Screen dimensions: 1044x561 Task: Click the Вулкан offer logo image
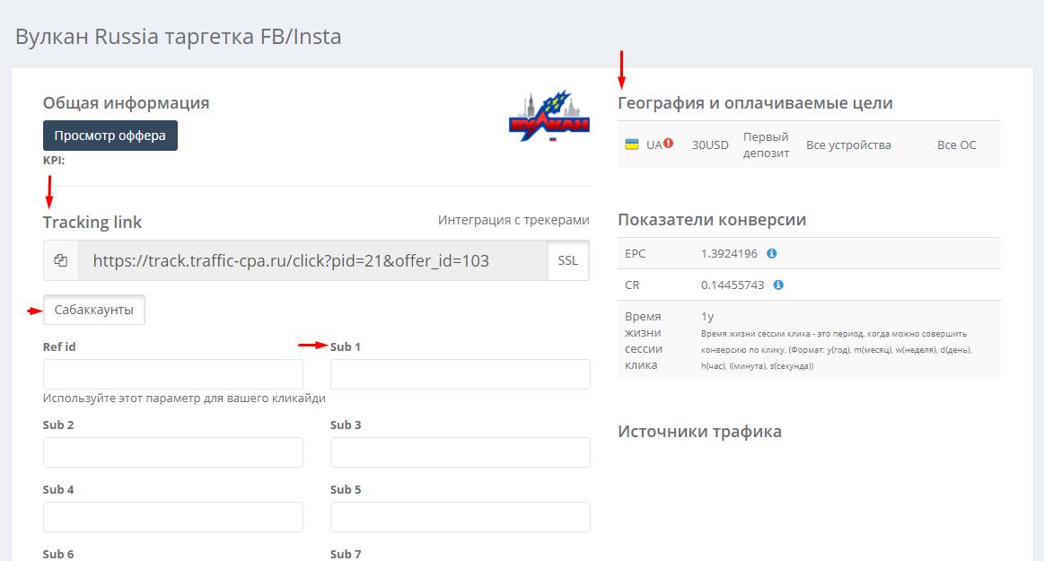tap(549, 116)
